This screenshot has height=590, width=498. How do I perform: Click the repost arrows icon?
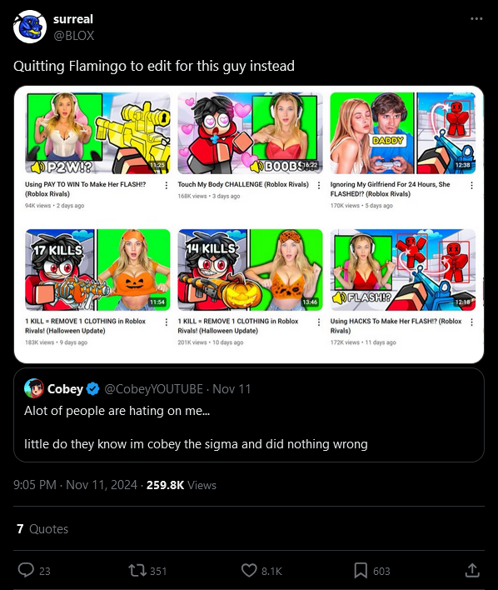(x=137, y=570)
